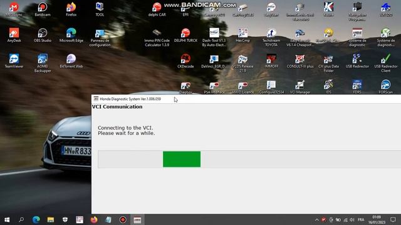401x225 pixels.
Task: Click the VCI Communication heading
Action: point(117,107)
